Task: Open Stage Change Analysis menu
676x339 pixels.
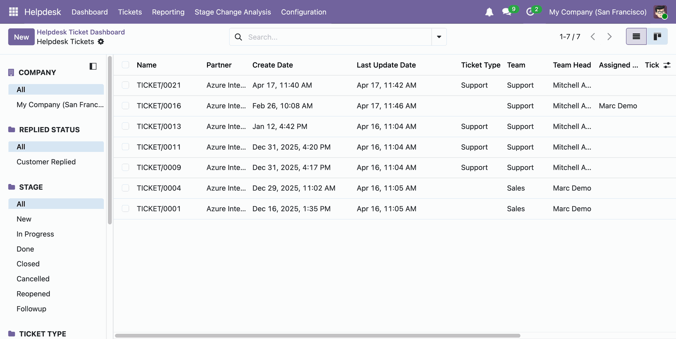Action: click(x=233, y=12)
